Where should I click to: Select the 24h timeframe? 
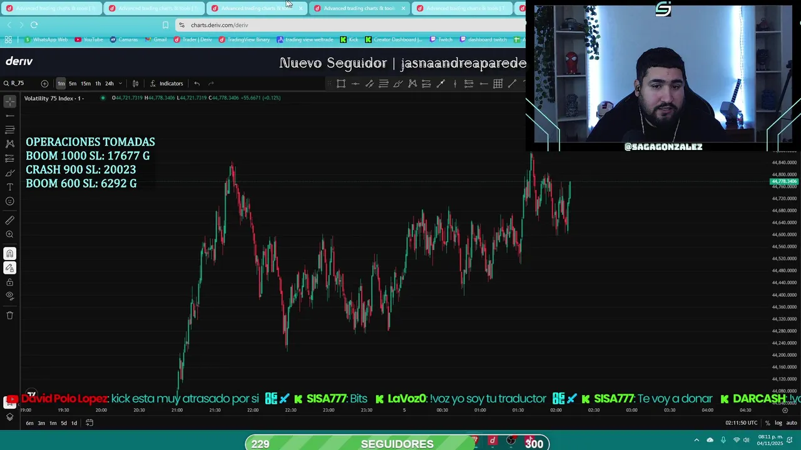tap(110, 83)
